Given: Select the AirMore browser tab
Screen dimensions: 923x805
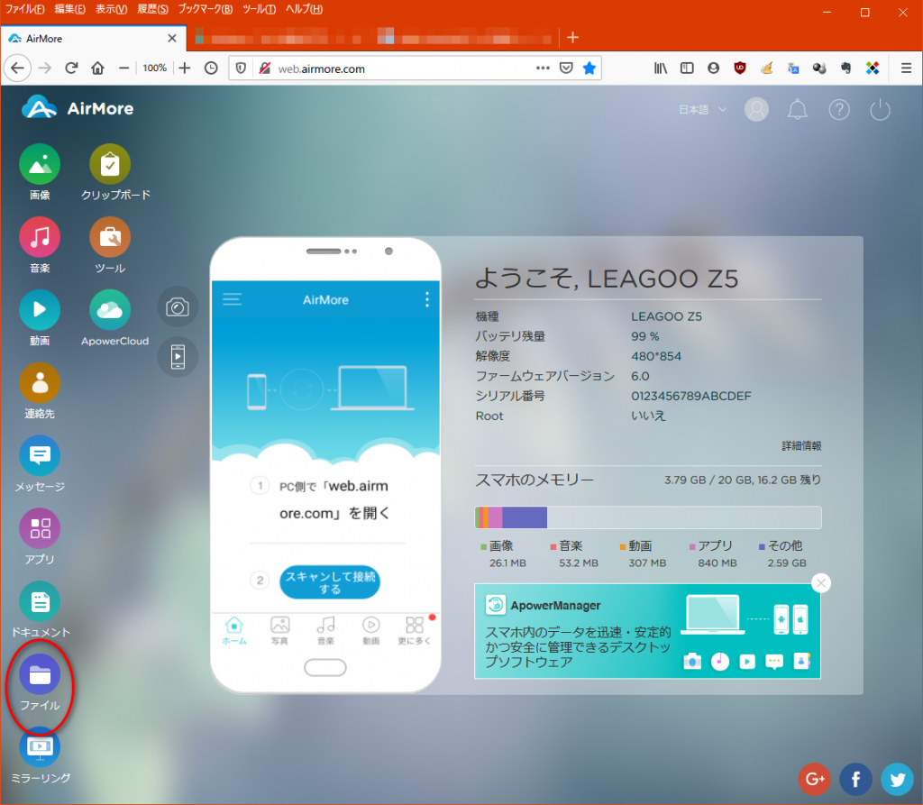Looking at the screenshot, I should (90, 37).
